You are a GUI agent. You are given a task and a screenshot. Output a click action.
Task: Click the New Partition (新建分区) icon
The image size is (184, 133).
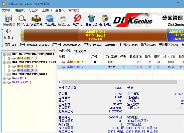pyautogui.click(x=64, y=20)
